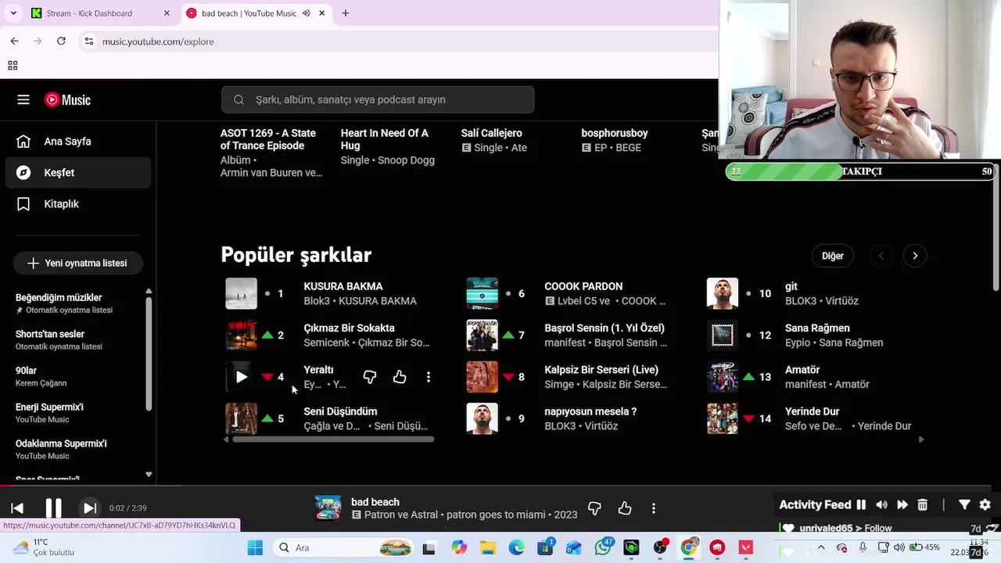Click the popular songs horizontal scrollbar

coord(333,439)
